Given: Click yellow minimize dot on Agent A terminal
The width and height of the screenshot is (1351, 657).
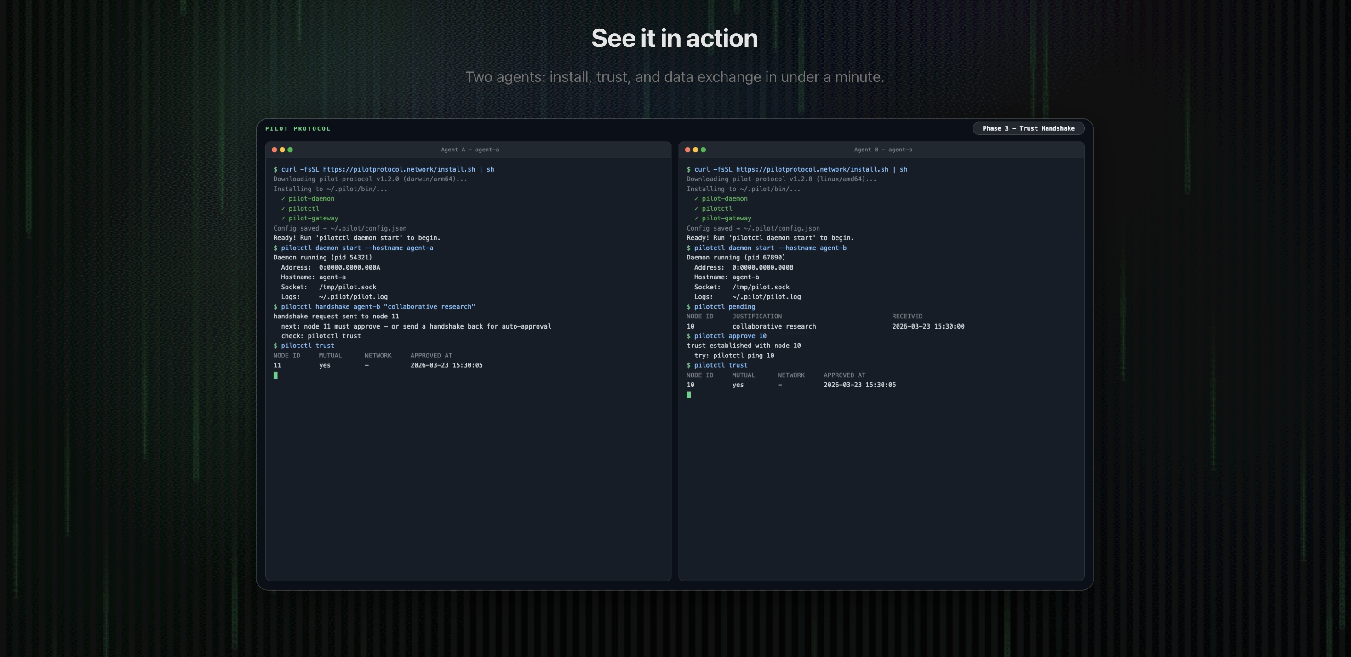Looking at the screenshot, I should coord(282,150).
